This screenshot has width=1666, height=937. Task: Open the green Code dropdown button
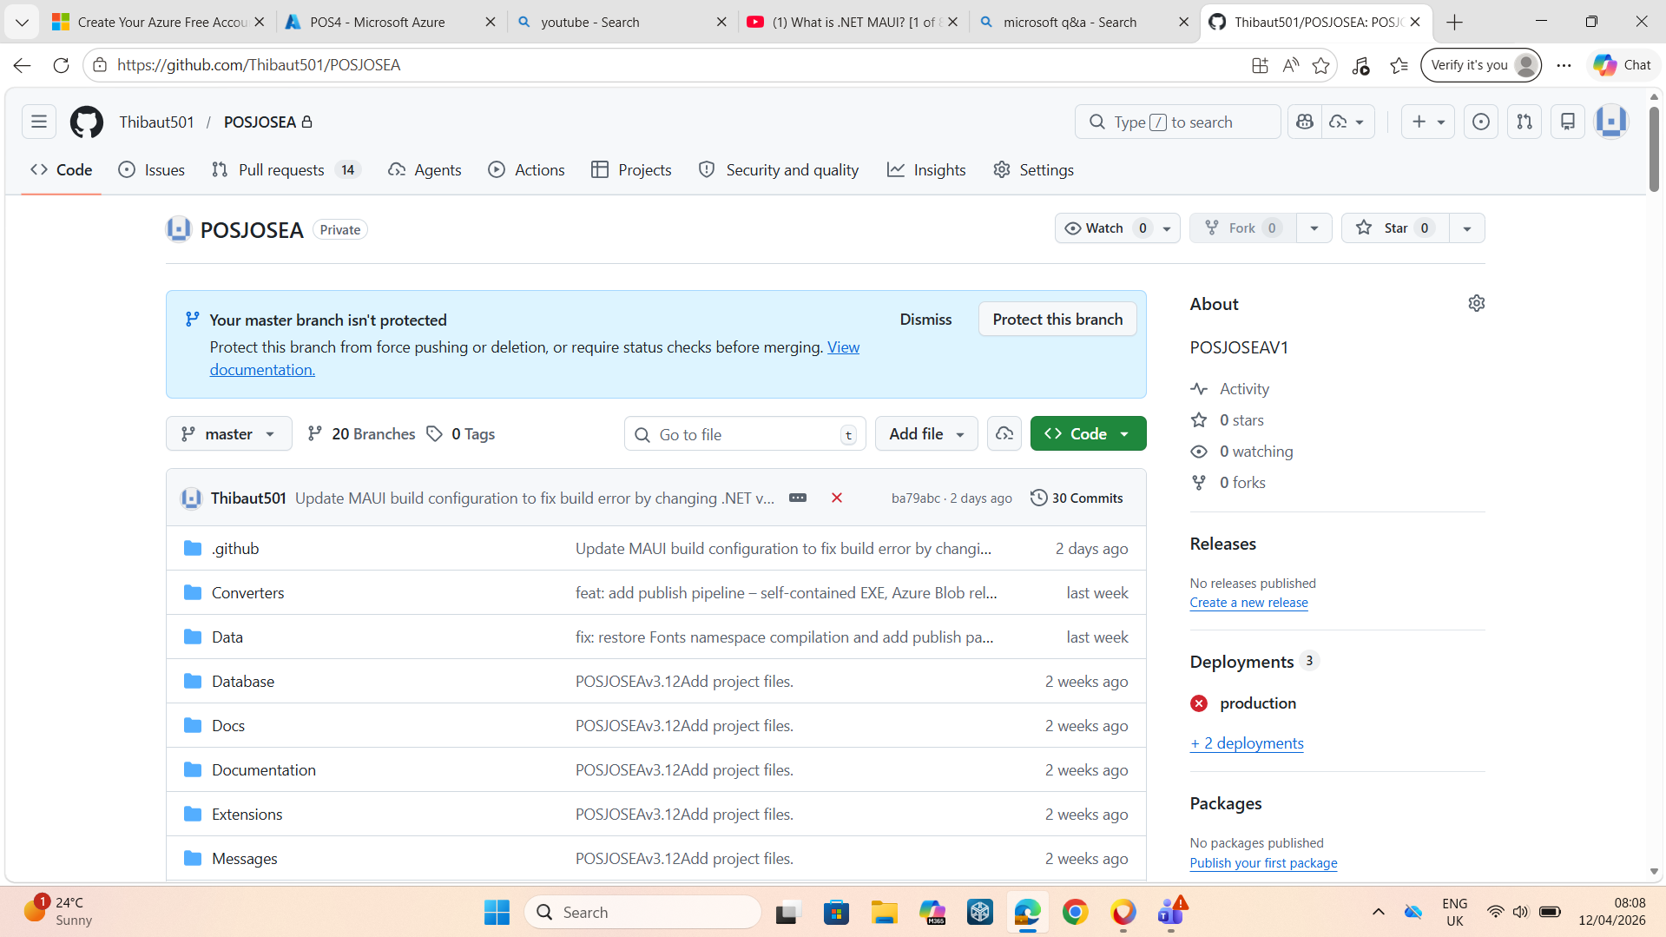point(1089,433)
